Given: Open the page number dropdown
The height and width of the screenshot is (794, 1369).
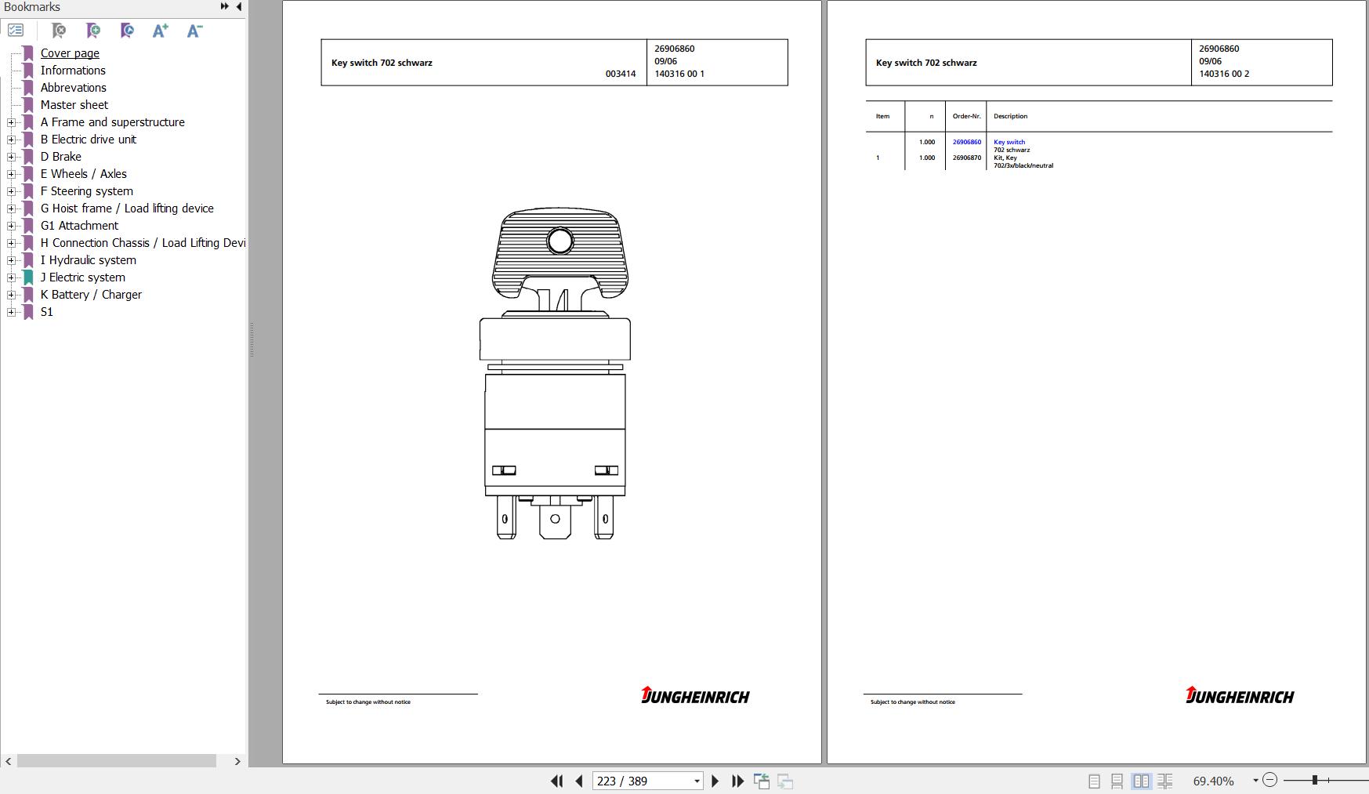Looking at the screenshot, I should pyautogui.click(x=697, y=781).
